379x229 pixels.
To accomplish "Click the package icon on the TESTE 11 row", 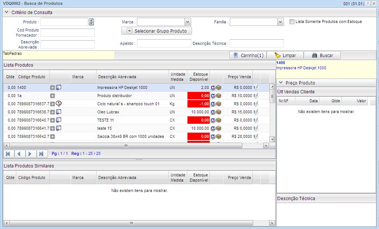I will click(x=218, y=120).
